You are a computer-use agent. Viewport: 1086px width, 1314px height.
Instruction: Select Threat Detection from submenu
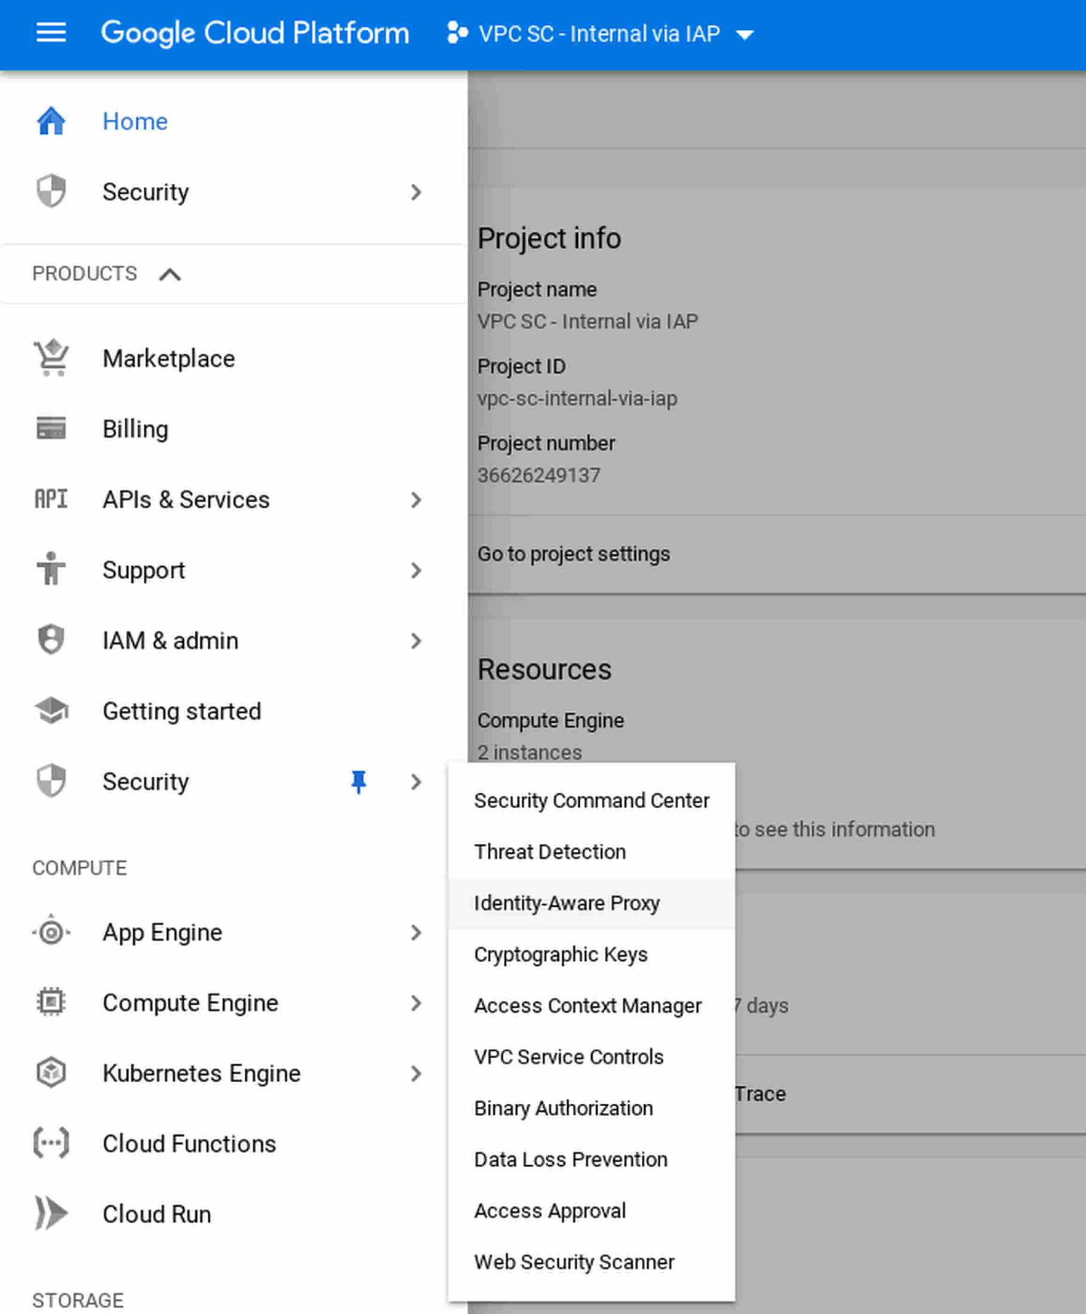coord(591,852)
